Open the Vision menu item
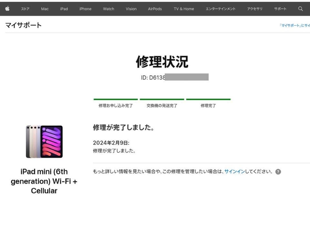Image resolution: width=310 pixels, height=232 pixels. click(x=131, y=9)
